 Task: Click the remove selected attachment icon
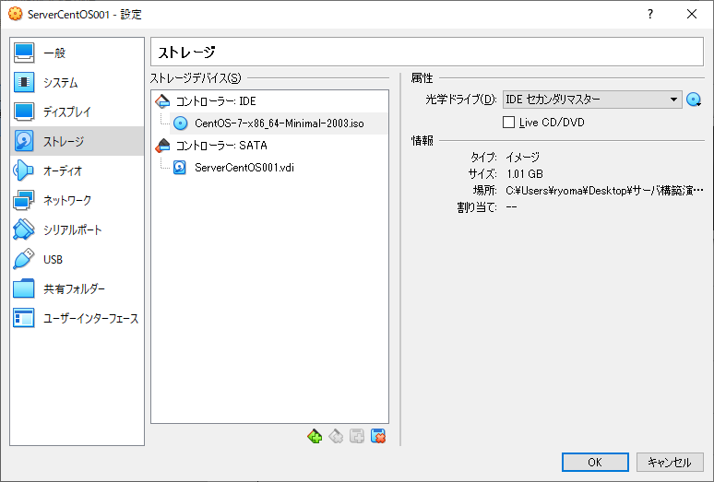(x=378, y=436)
